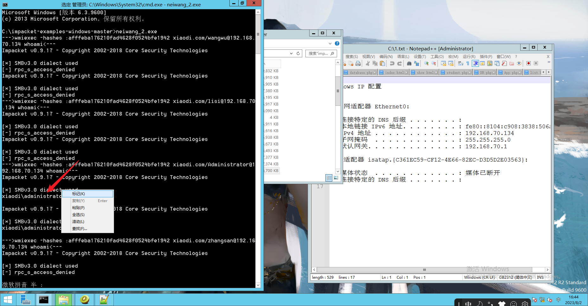Click the right tab-scroll arrow in Notepad++
This screenshot has width=588, height=306.
[548, 72]
